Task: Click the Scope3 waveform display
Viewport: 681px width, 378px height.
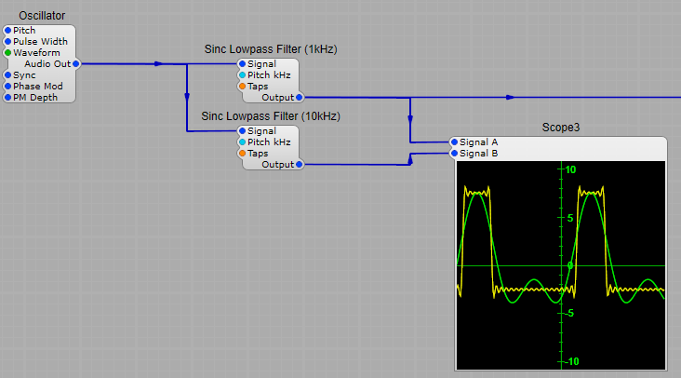Action: click(x=561, y=265)
